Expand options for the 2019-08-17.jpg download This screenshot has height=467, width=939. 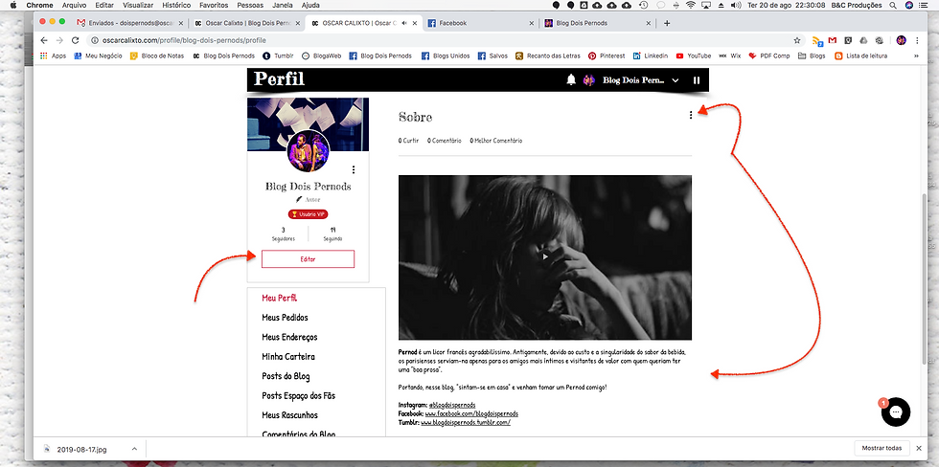[134, 449]
